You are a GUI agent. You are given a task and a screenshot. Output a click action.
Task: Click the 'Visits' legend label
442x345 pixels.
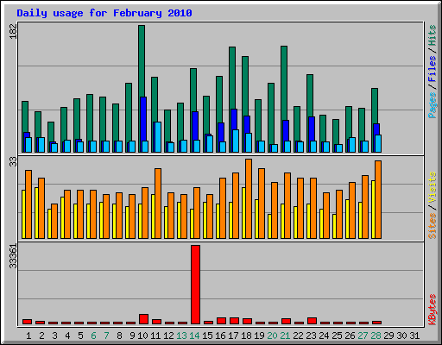pyautogui.click(x=432, y=188)
